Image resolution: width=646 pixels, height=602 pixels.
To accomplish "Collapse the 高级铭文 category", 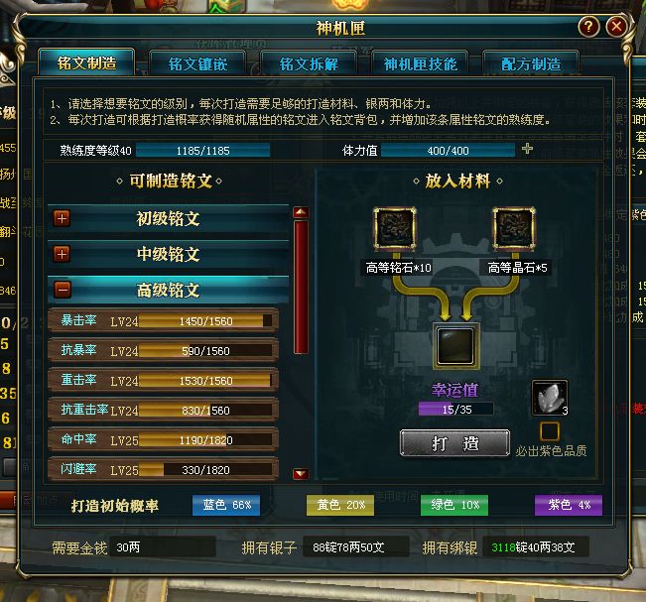I will (x=63, y=290).
